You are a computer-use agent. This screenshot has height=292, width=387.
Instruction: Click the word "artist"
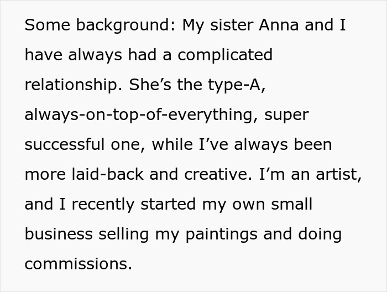(340, 175)
